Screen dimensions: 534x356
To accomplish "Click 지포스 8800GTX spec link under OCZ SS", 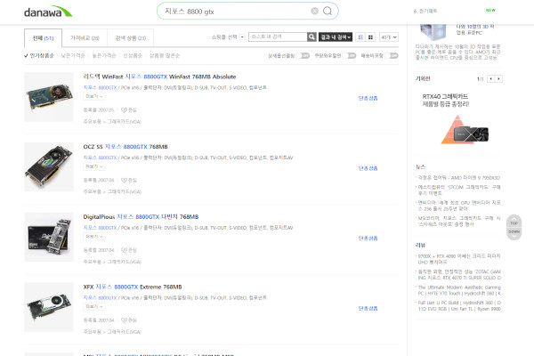I will (100, 158).
